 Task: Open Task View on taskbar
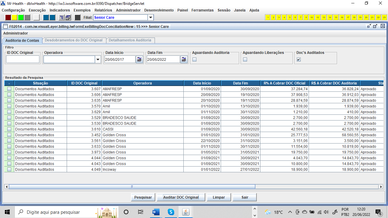[141, 212]
